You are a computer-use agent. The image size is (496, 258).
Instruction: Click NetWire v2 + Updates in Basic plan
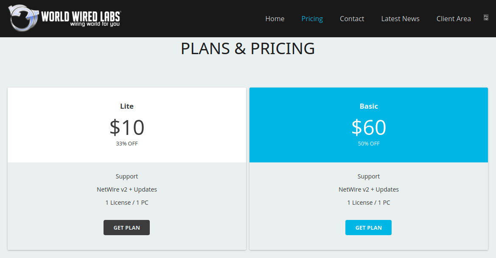click(369, 189)
